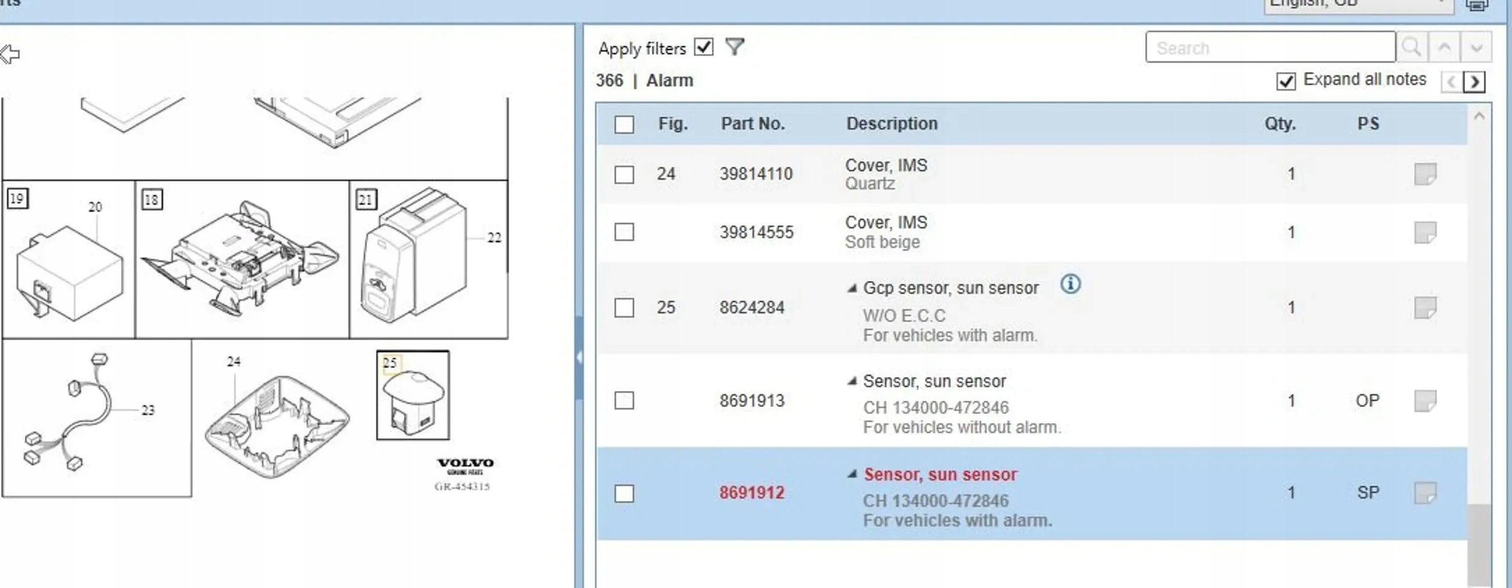Collapse notes for part 8691913 row
Viewport: 1512px width, 588px height.
tap(852, 381)
